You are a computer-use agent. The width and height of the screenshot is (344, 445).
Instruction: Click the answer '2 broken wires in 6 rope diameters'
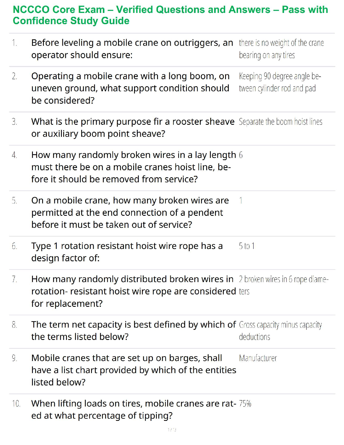[283, 285]
